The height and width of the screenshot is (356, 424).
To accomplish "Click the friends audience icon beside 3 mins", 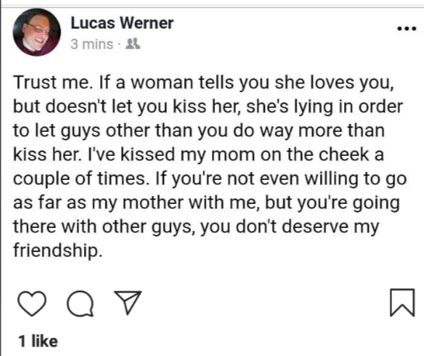I will [133, 43].
